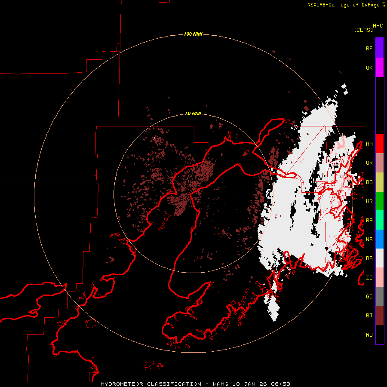The width and height of the screenshot is (387, 387).
Task: Click the UK magenta legend swatch
Action: point(380,68)
